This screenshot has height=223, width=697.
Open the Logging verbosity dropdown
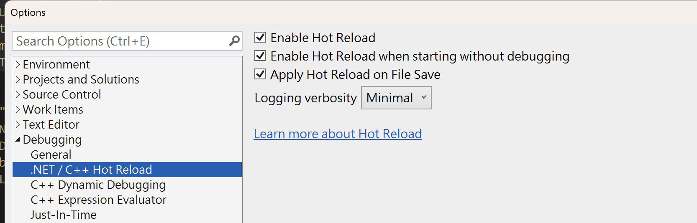[396, 98]
